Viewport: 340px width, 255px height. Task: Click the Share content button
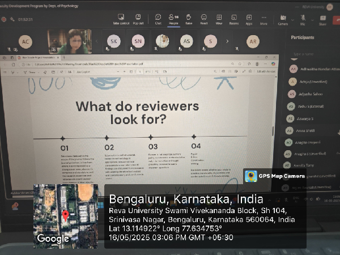[x=322, y=20]
